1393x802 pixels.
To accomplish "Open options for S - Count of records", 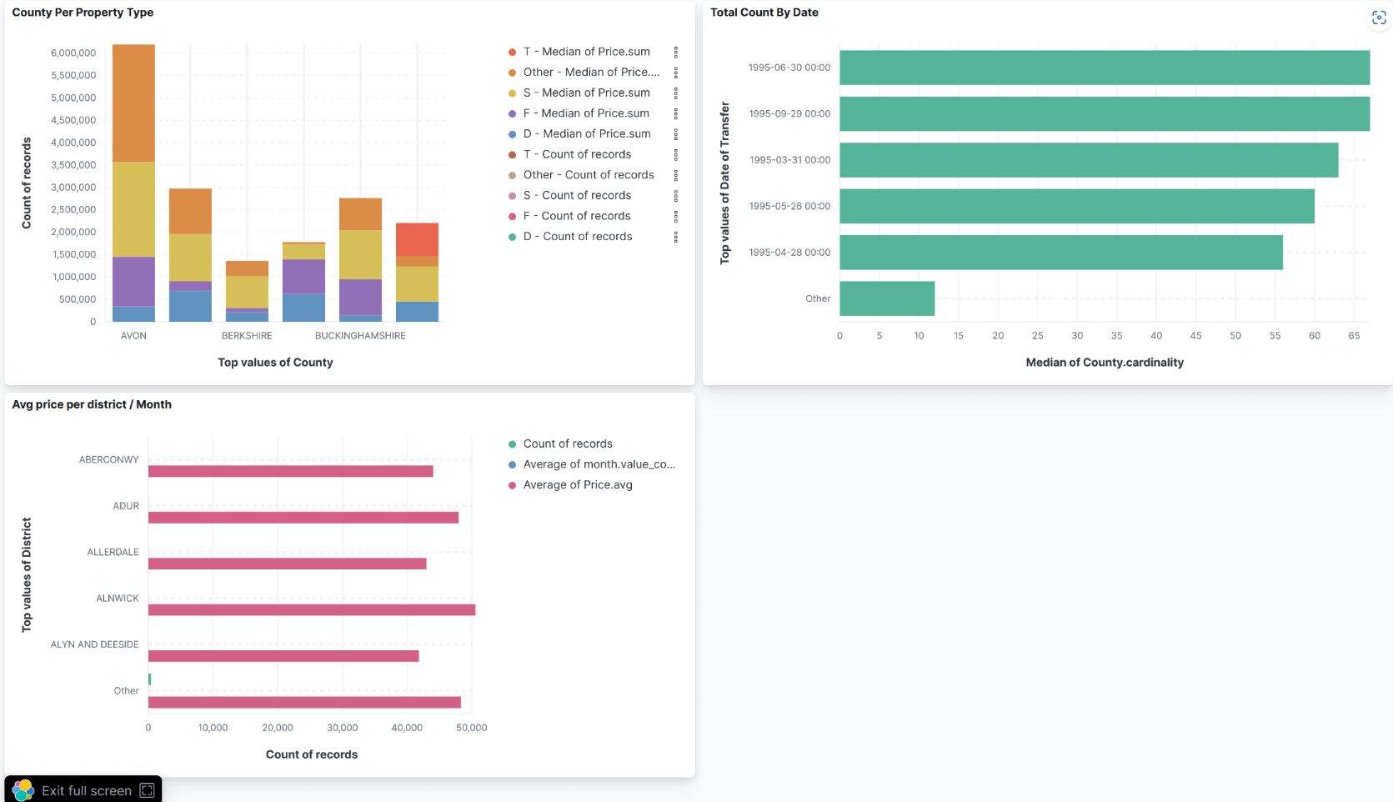I will [x=675, y=196].
